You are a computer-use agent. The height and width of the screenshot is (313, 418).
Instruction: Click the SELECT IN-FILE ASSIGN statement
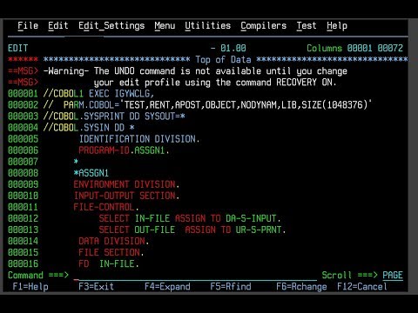[x=190, y=218]
